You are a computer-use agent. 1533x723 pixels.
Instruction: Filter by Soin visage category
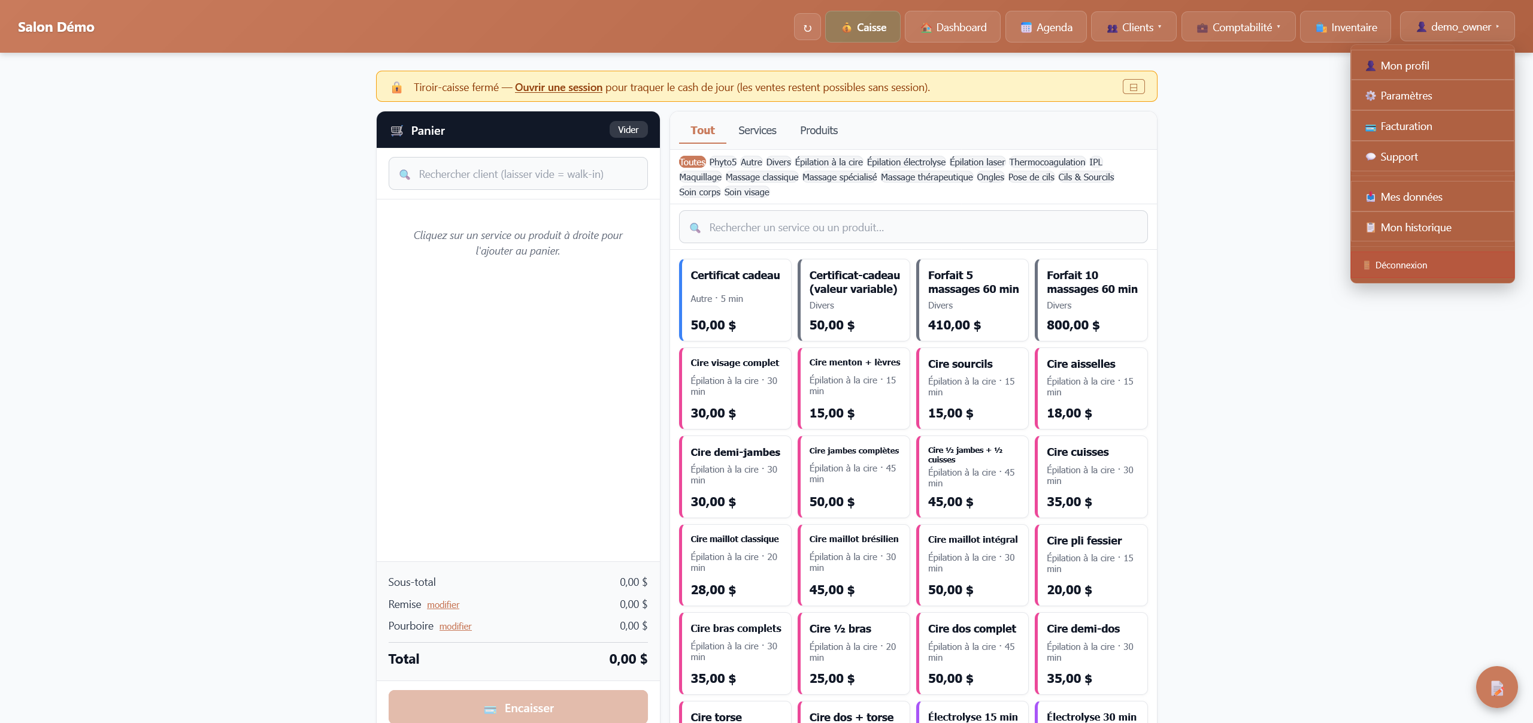pos(747,192)
